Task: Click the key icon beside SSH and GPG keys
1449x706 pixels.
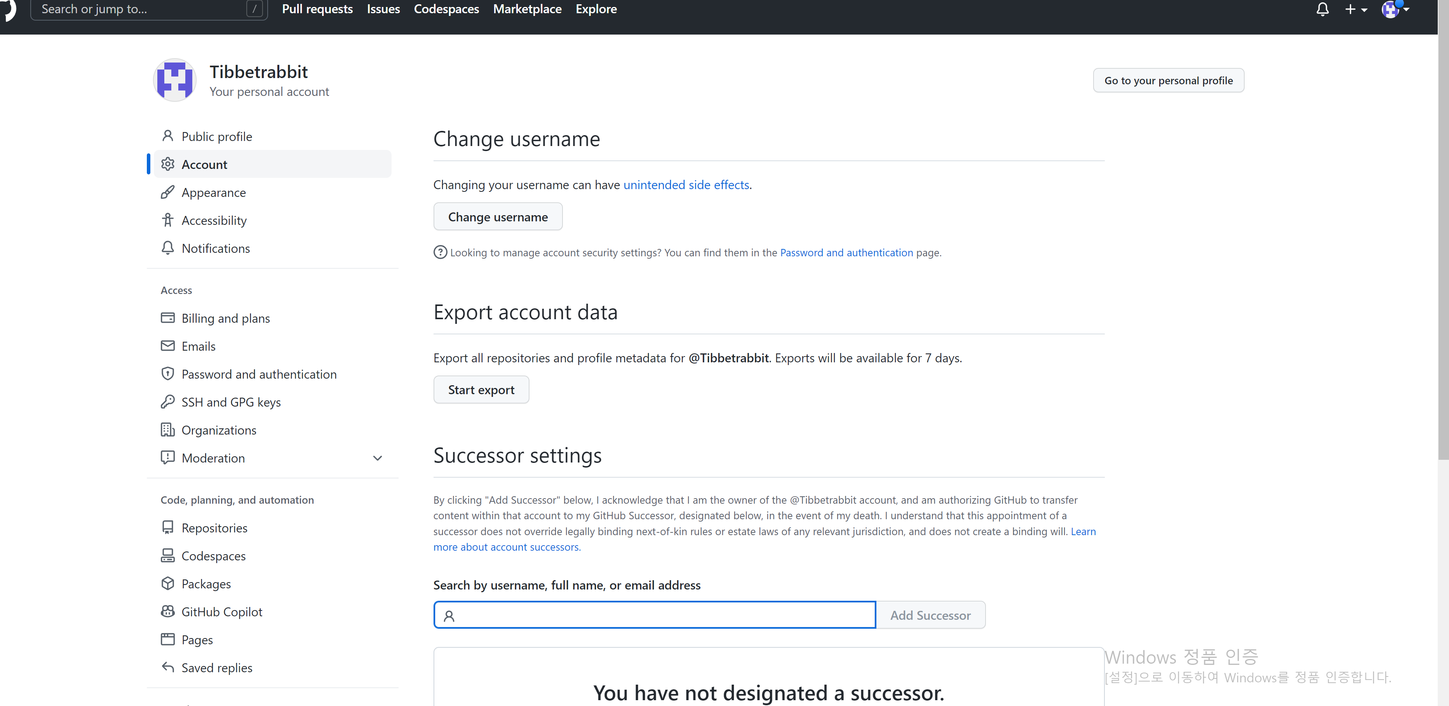Action: pos(167,401)
